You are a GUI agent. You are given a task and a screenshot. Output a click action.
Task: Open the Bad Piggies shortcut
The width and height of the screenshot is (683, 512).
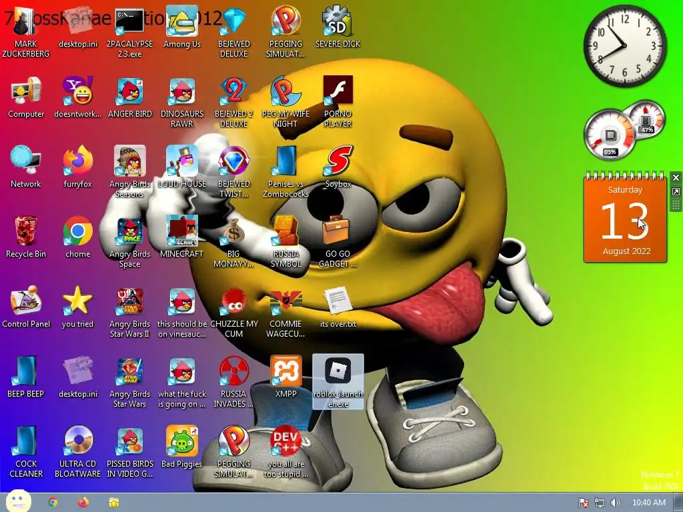pos(181,447)
